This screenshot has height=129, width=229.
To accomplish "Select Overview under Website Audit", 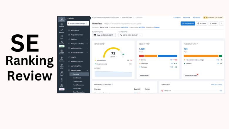I will click(79, 74).
